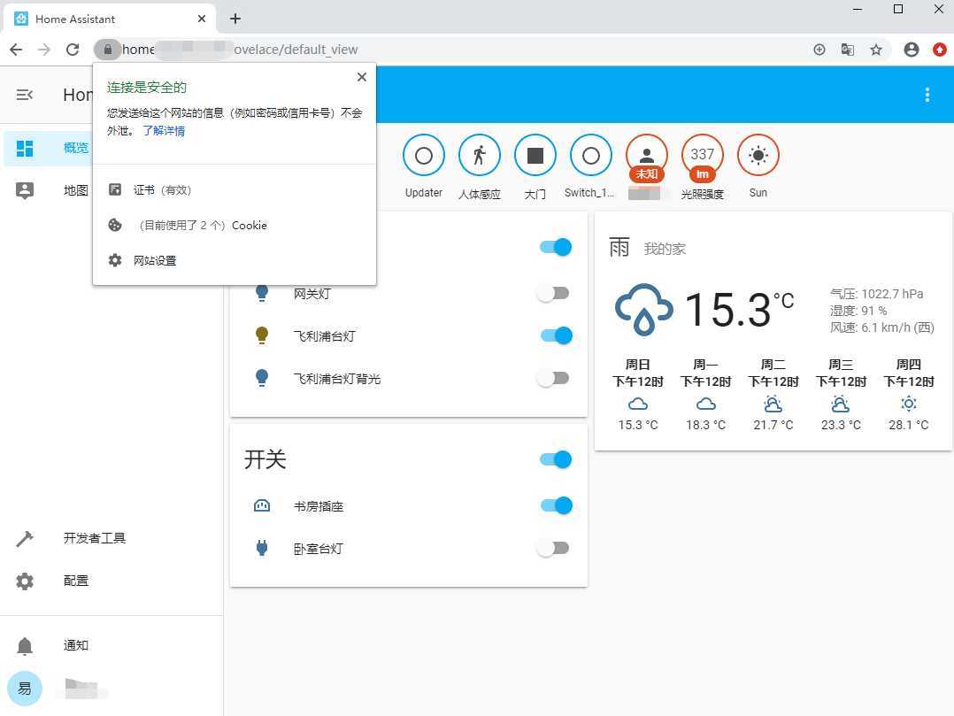
Task: Click the rain weather icon
Action: click(x=643, y=310)
